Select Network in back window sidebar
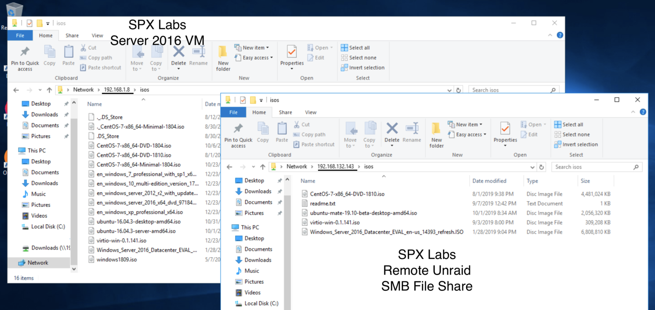This screenshot has width=655, height=310. (x=38, y=263)
